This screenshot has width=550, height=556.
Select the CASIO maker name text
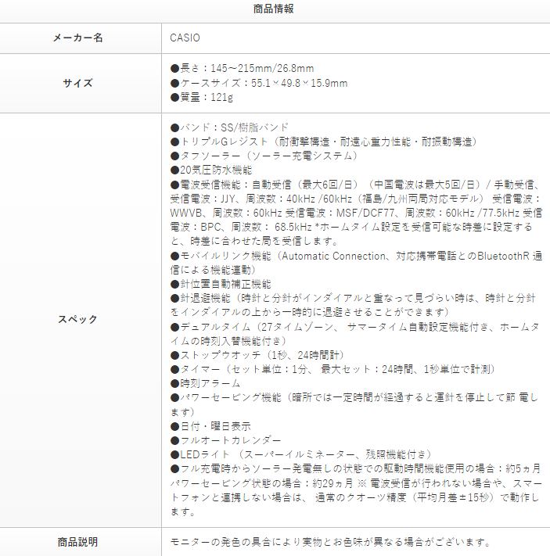[185, 38]
